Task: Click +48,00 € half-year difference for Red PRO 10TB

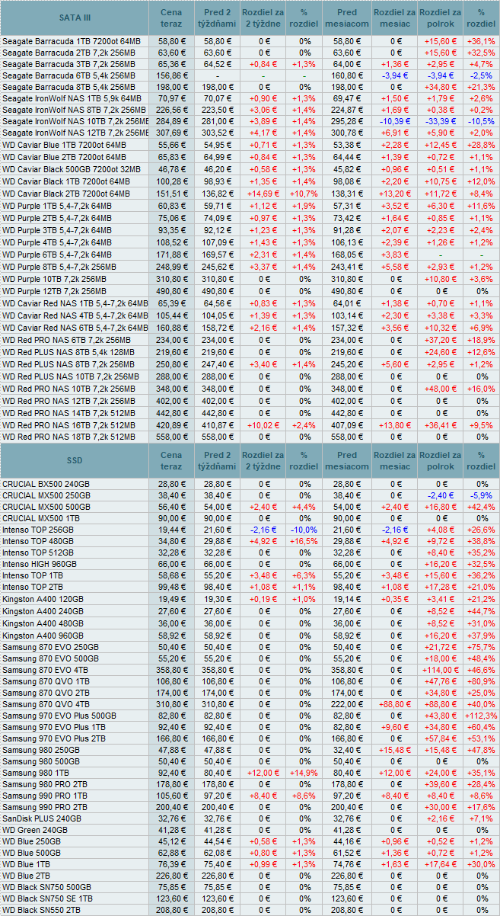Action: point(441,389)
